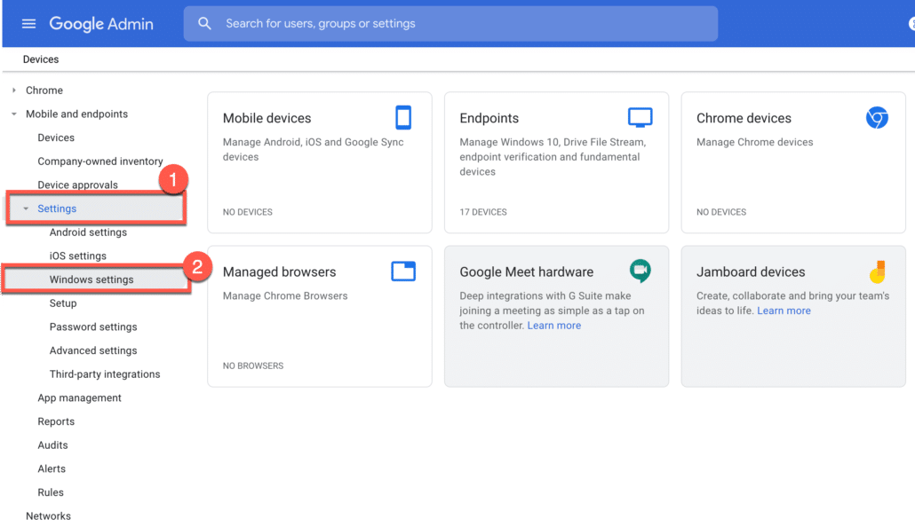
Task: Click the Jamboard devices icon
Action: [878, 271]
